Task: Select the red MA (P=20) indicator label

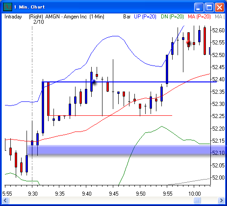Action: pyautogui.click(x=199, y=17)
